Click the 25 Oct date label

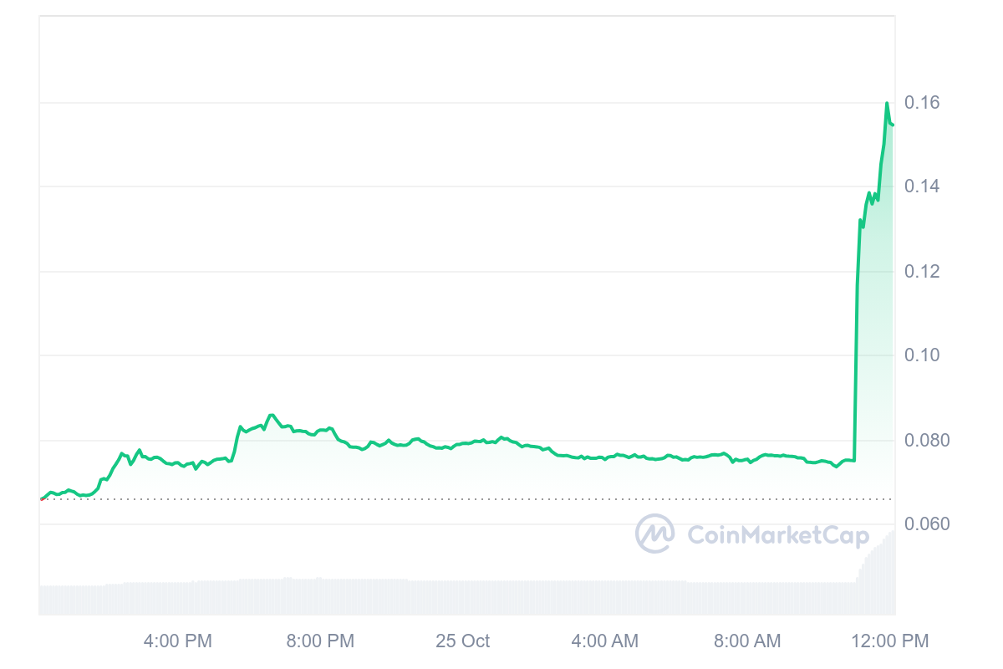pyautogui.click(x=462, y=641)
